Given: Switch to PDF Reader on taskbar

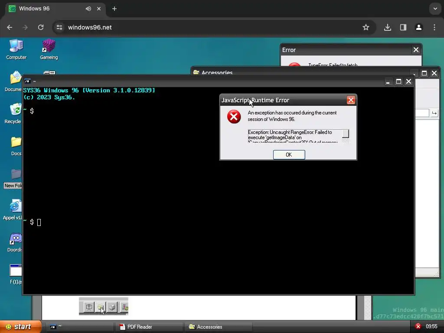Looking at the screenshot, I should click(149, 327).
